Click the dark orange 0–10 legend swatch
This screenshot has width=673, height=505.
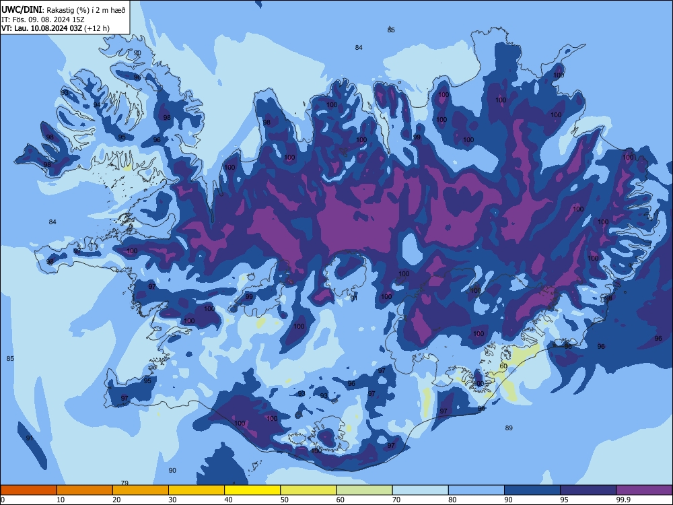click(x=28, y=490)
